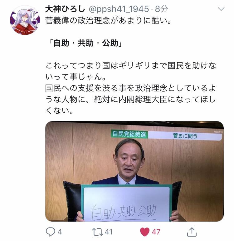This screenshot has height=241, width=234.
Task: Open the reply speech bubble icon
Action: [51, 232]
